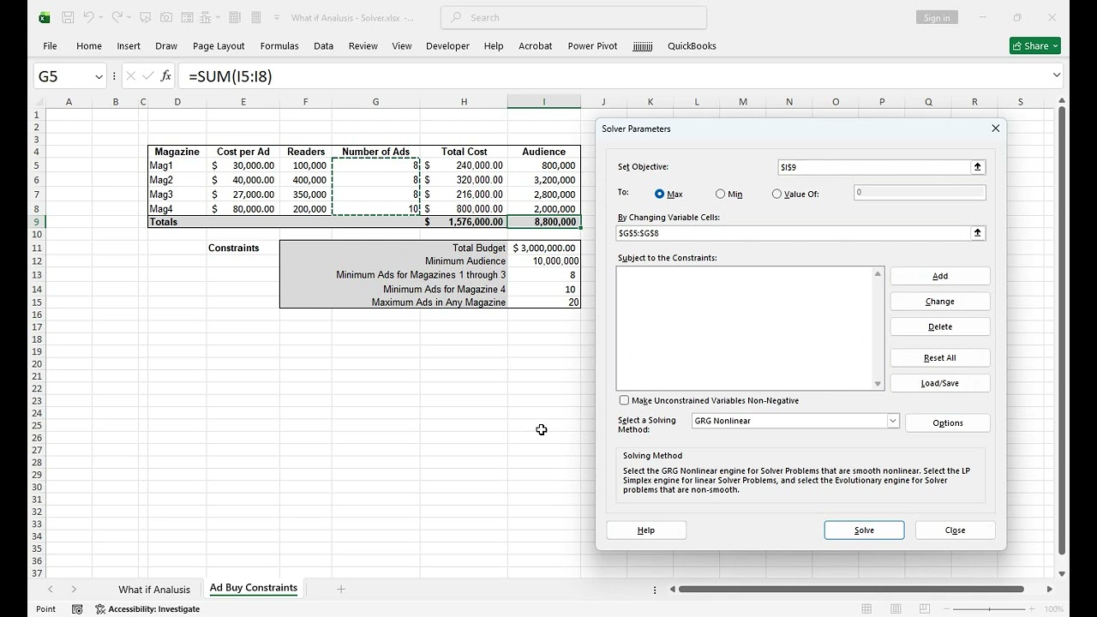Click the Redo arrow icon

point(117,17)
